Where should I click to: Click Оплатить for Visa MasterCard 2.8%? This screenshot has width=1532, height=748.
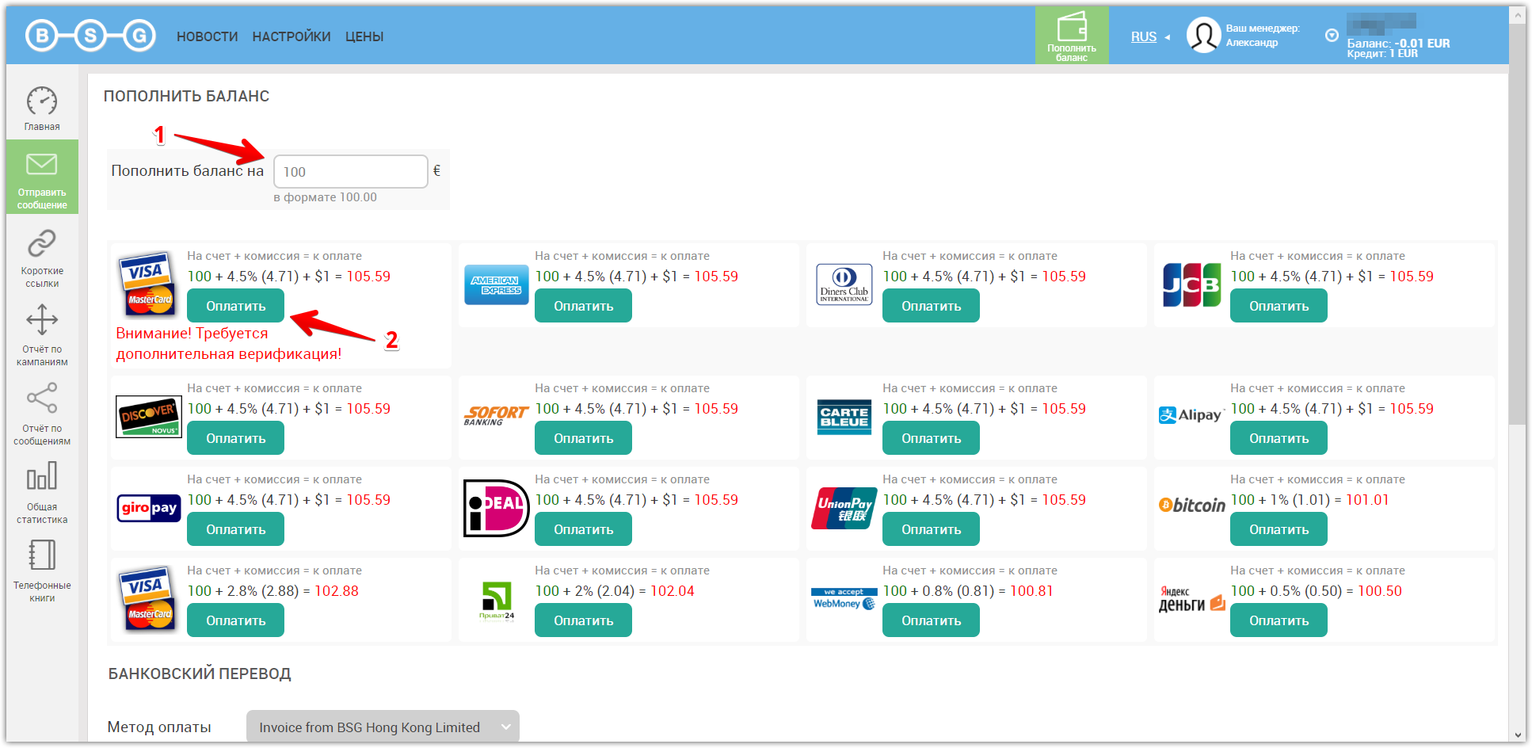tap(235, 620)
